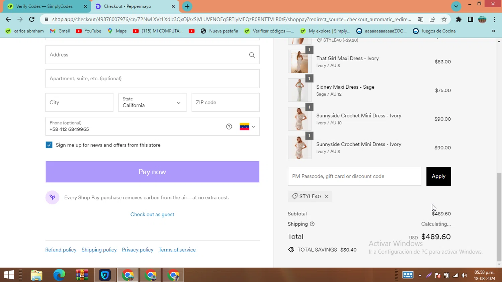Click the phone help question mark icon
The width and height of the screenshot is (502, 282).
click(229, 126)
